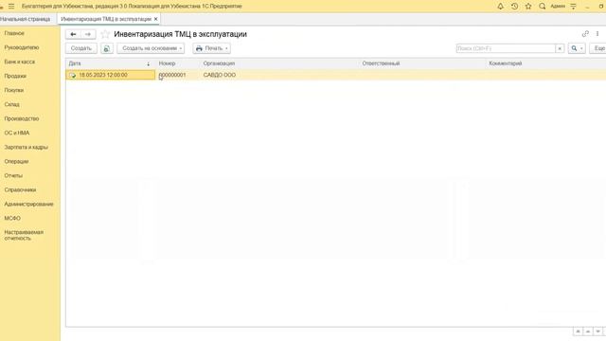This screenshot has height=341, width=606.
Task: Navigate forward with right arrow
Action: (88, 34)
